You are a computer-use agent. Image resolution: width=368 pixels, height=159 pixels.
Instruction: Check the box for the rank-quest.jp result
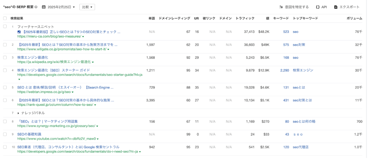point(5,100)
